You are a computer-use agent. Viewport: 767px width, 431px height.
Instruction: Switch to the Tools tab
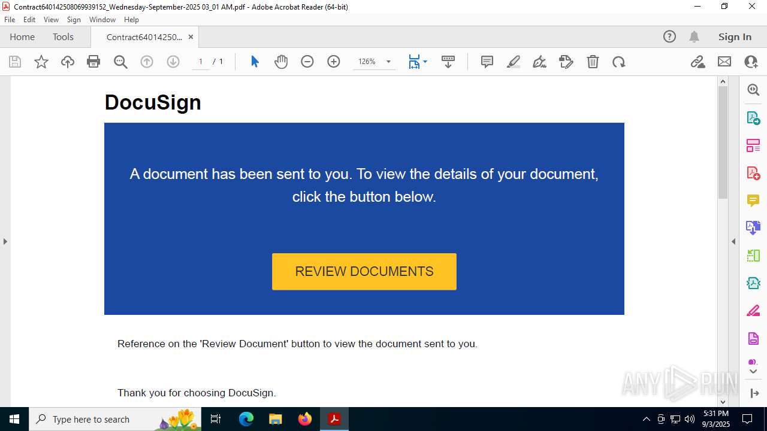[x=63, y=37]
